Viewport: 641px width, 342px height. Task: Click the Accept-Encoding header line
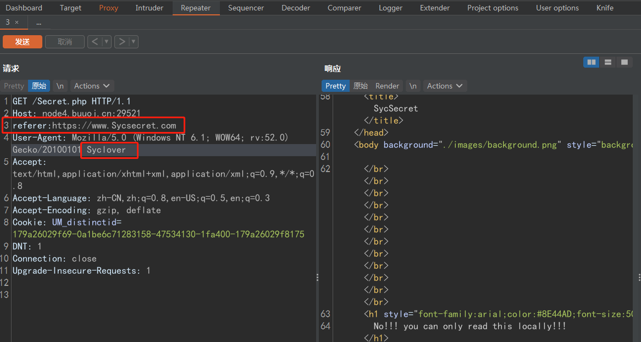point(87,210)
